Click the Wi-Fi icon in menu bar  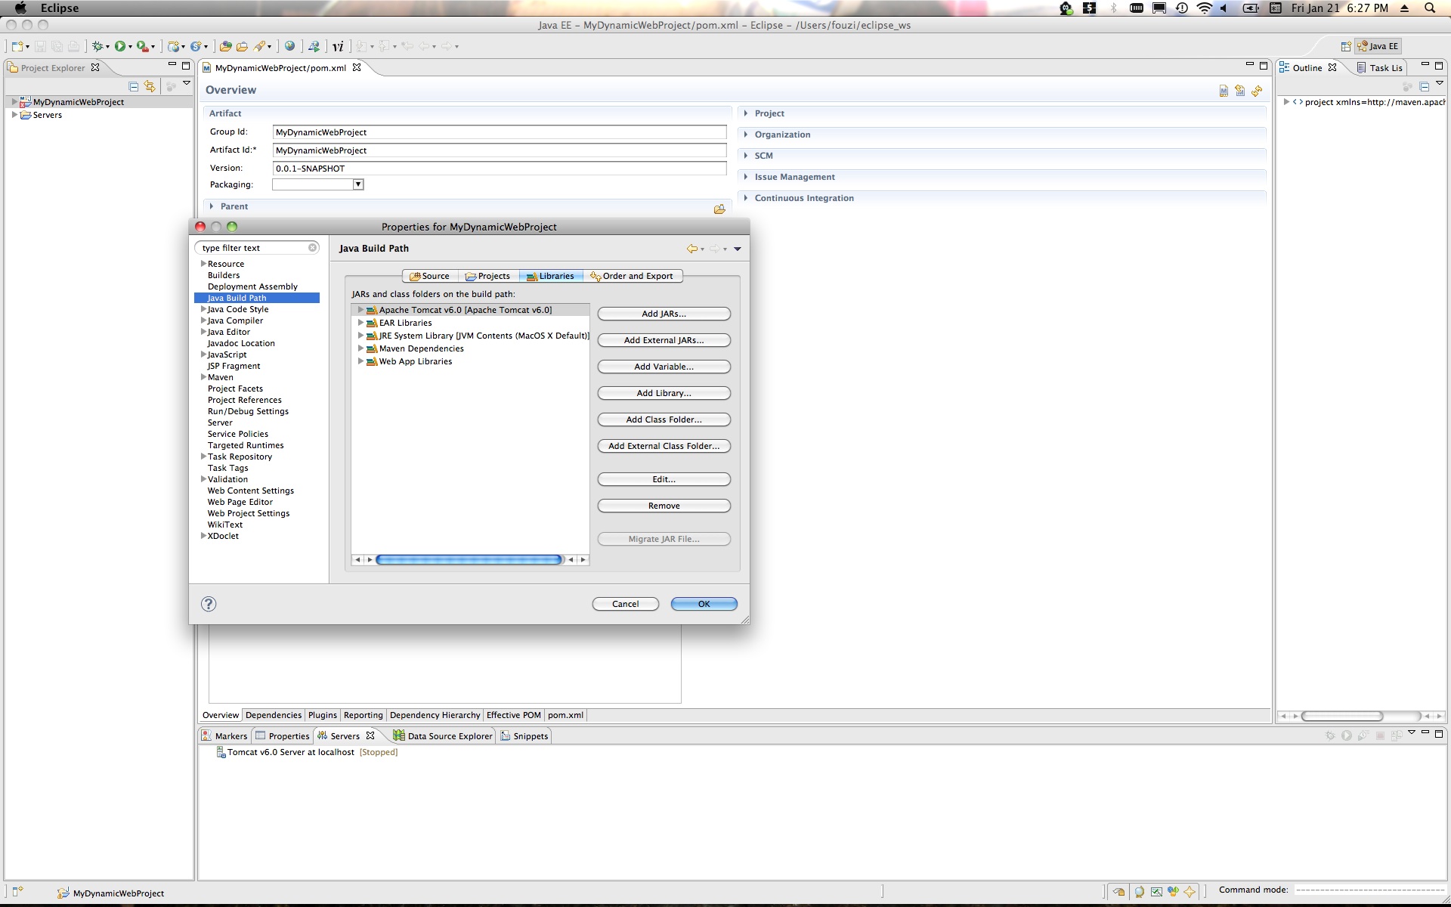[x=1205, y=8]
